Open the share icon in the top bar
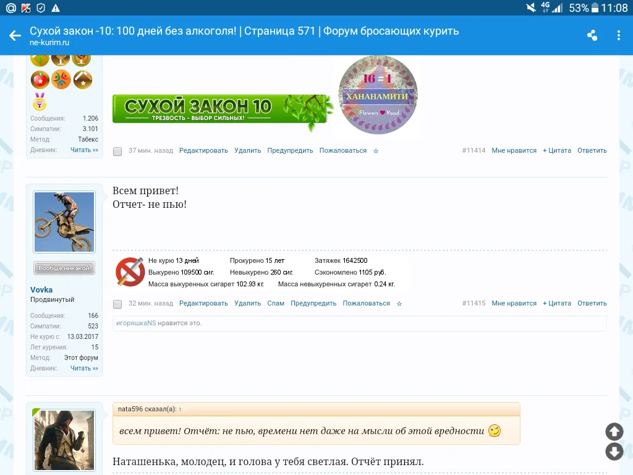This screenshot has height=475, width=633. (592, 35)
